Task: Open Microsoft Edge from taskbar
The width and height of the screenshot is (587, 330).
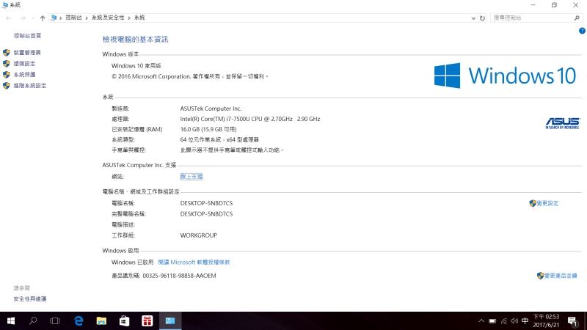Action: [x=79, y=320]
